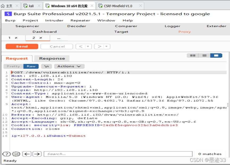
Task: Open the forward history dropdown arrow
Action: 107,46
